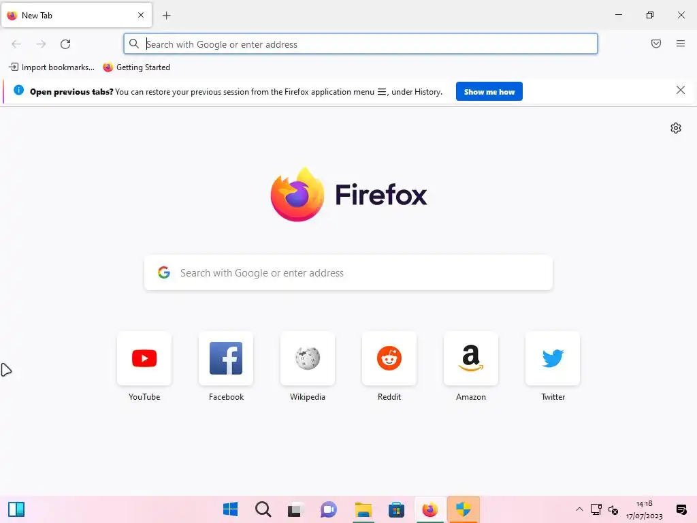Viewport: 697px width, 523px height.
Task: Go forward using the forward arrow
Action: click(x=41, y=44)
